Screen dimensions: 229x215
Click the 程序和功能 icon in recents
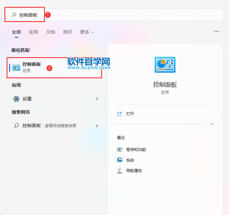tap(120, 150)
